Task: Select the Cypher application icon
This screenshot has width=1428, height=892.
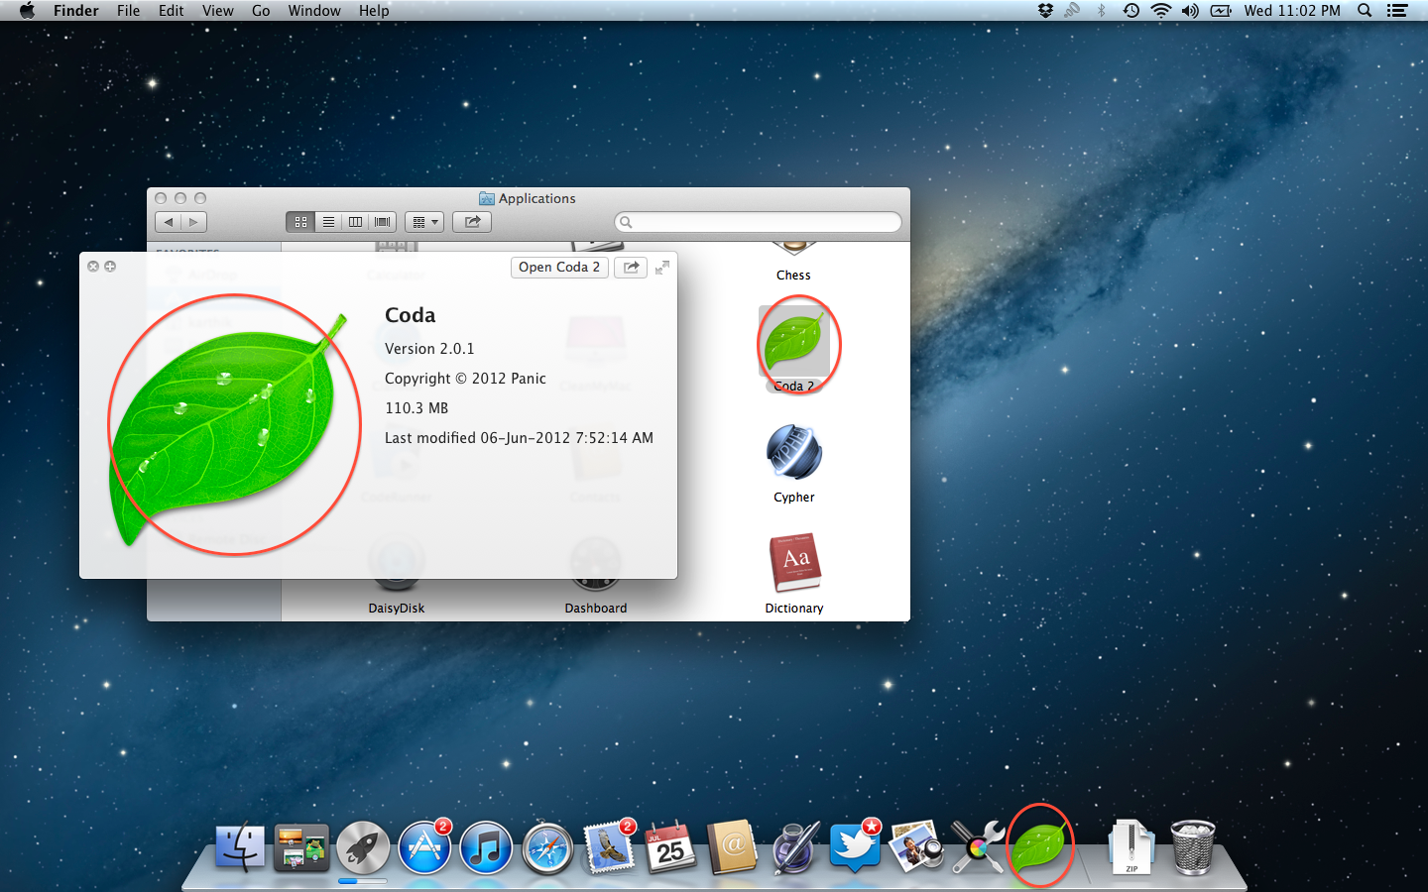Action: pos(794,452)
